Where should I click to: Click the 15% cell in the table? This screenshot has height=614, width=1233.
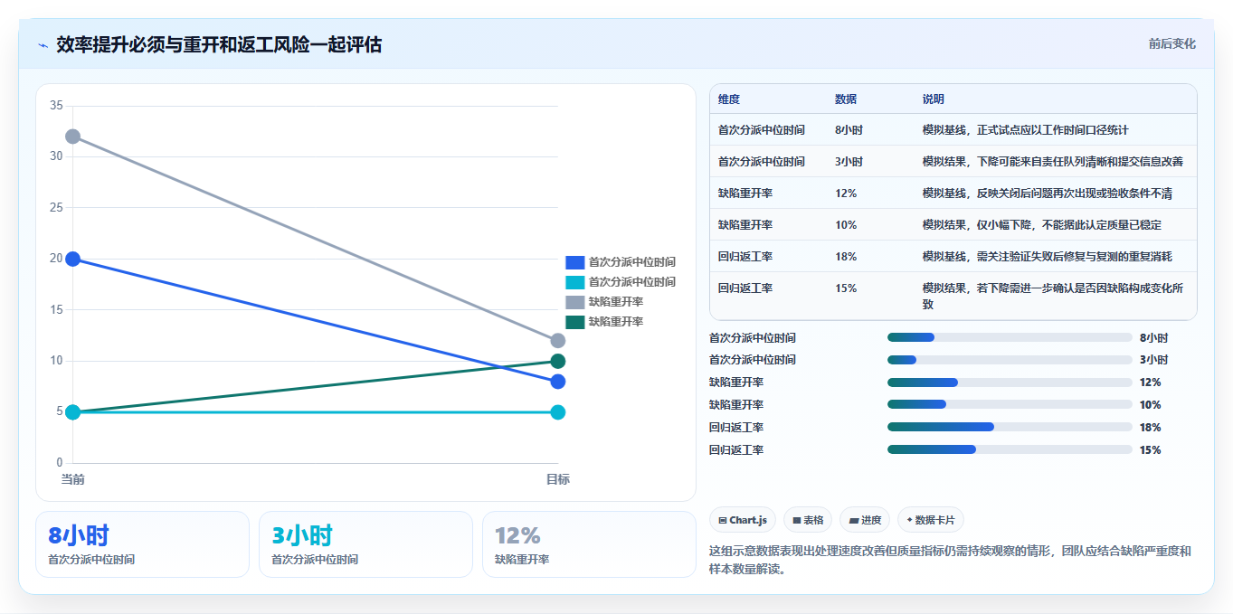[x=846, y=288]
